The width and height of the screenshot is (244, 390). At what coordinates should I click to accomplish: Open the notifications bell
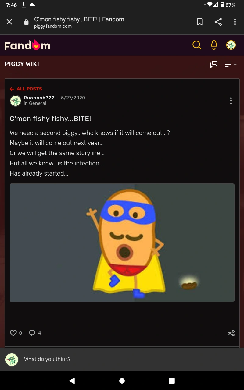(x=214, y=45)
